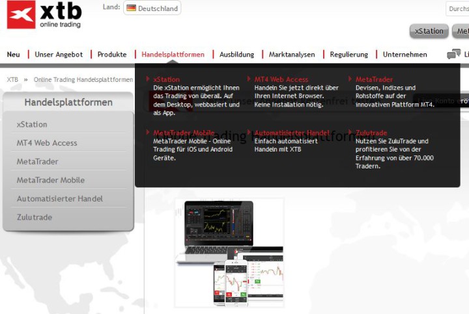Click red arrow beside MT4 Web Access heading
469x314 pixels.
(x=249, y=79)
